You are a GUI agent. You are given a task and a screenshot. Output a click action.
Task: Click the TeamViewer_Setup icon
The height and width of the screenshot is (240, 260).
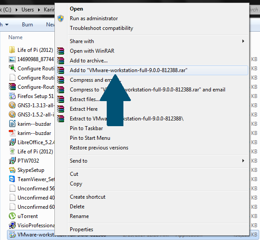[x=12, y=179]
